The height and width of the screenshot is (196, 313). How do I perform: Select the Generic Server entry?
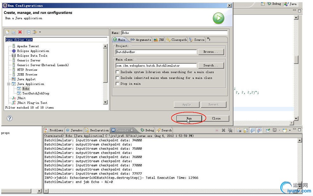coord(29,60)
